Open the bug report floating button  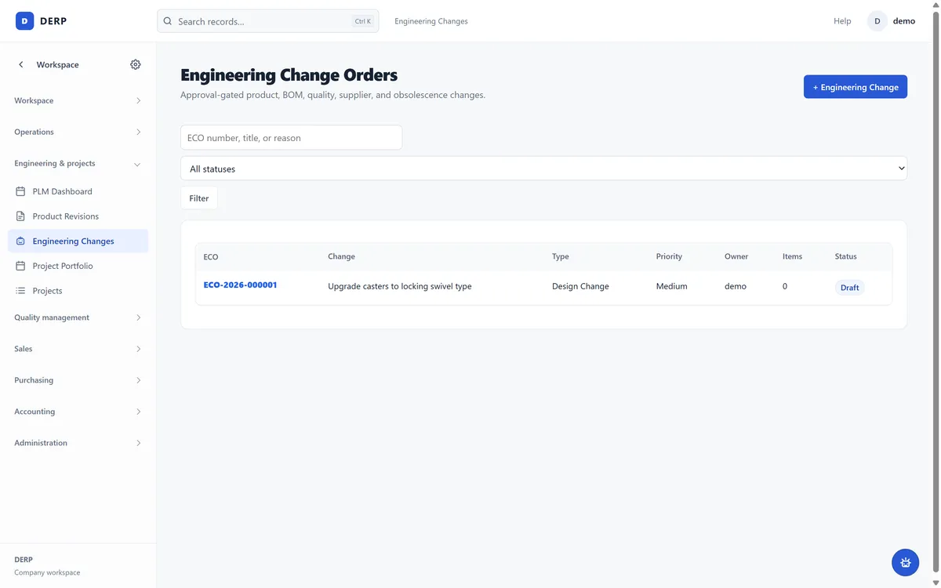tap(906, 562)
